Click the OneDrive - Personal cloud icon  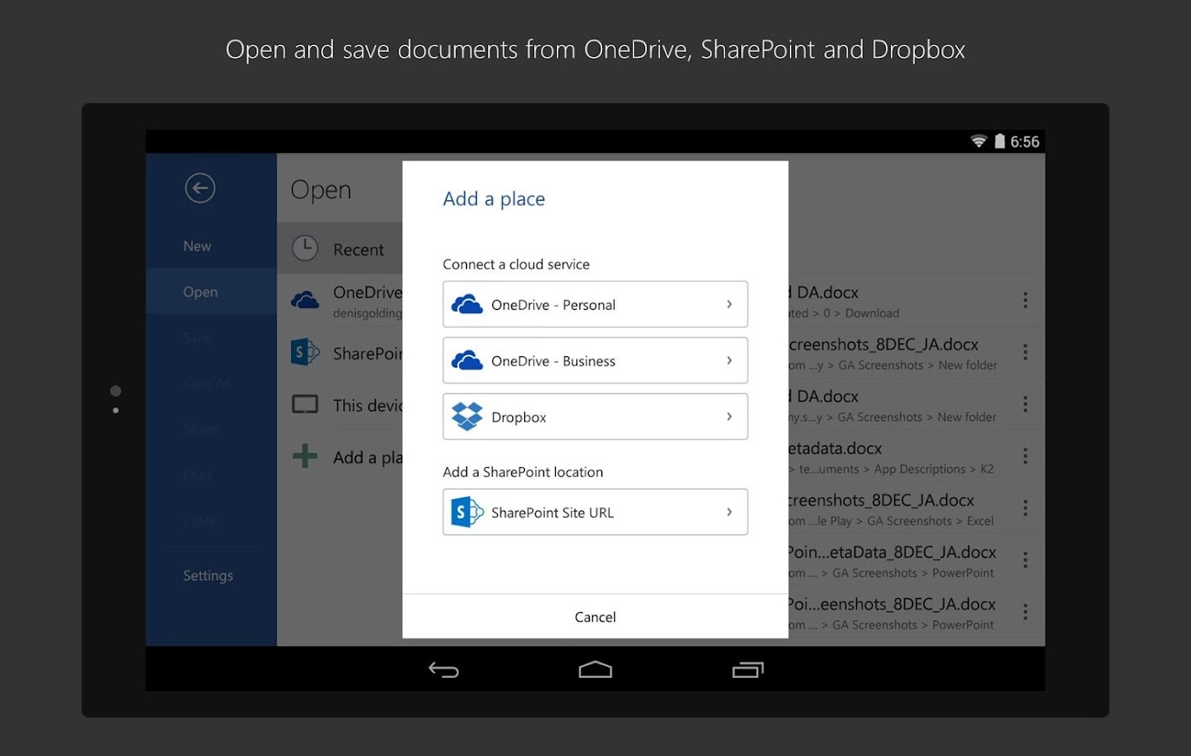(468, 304)
